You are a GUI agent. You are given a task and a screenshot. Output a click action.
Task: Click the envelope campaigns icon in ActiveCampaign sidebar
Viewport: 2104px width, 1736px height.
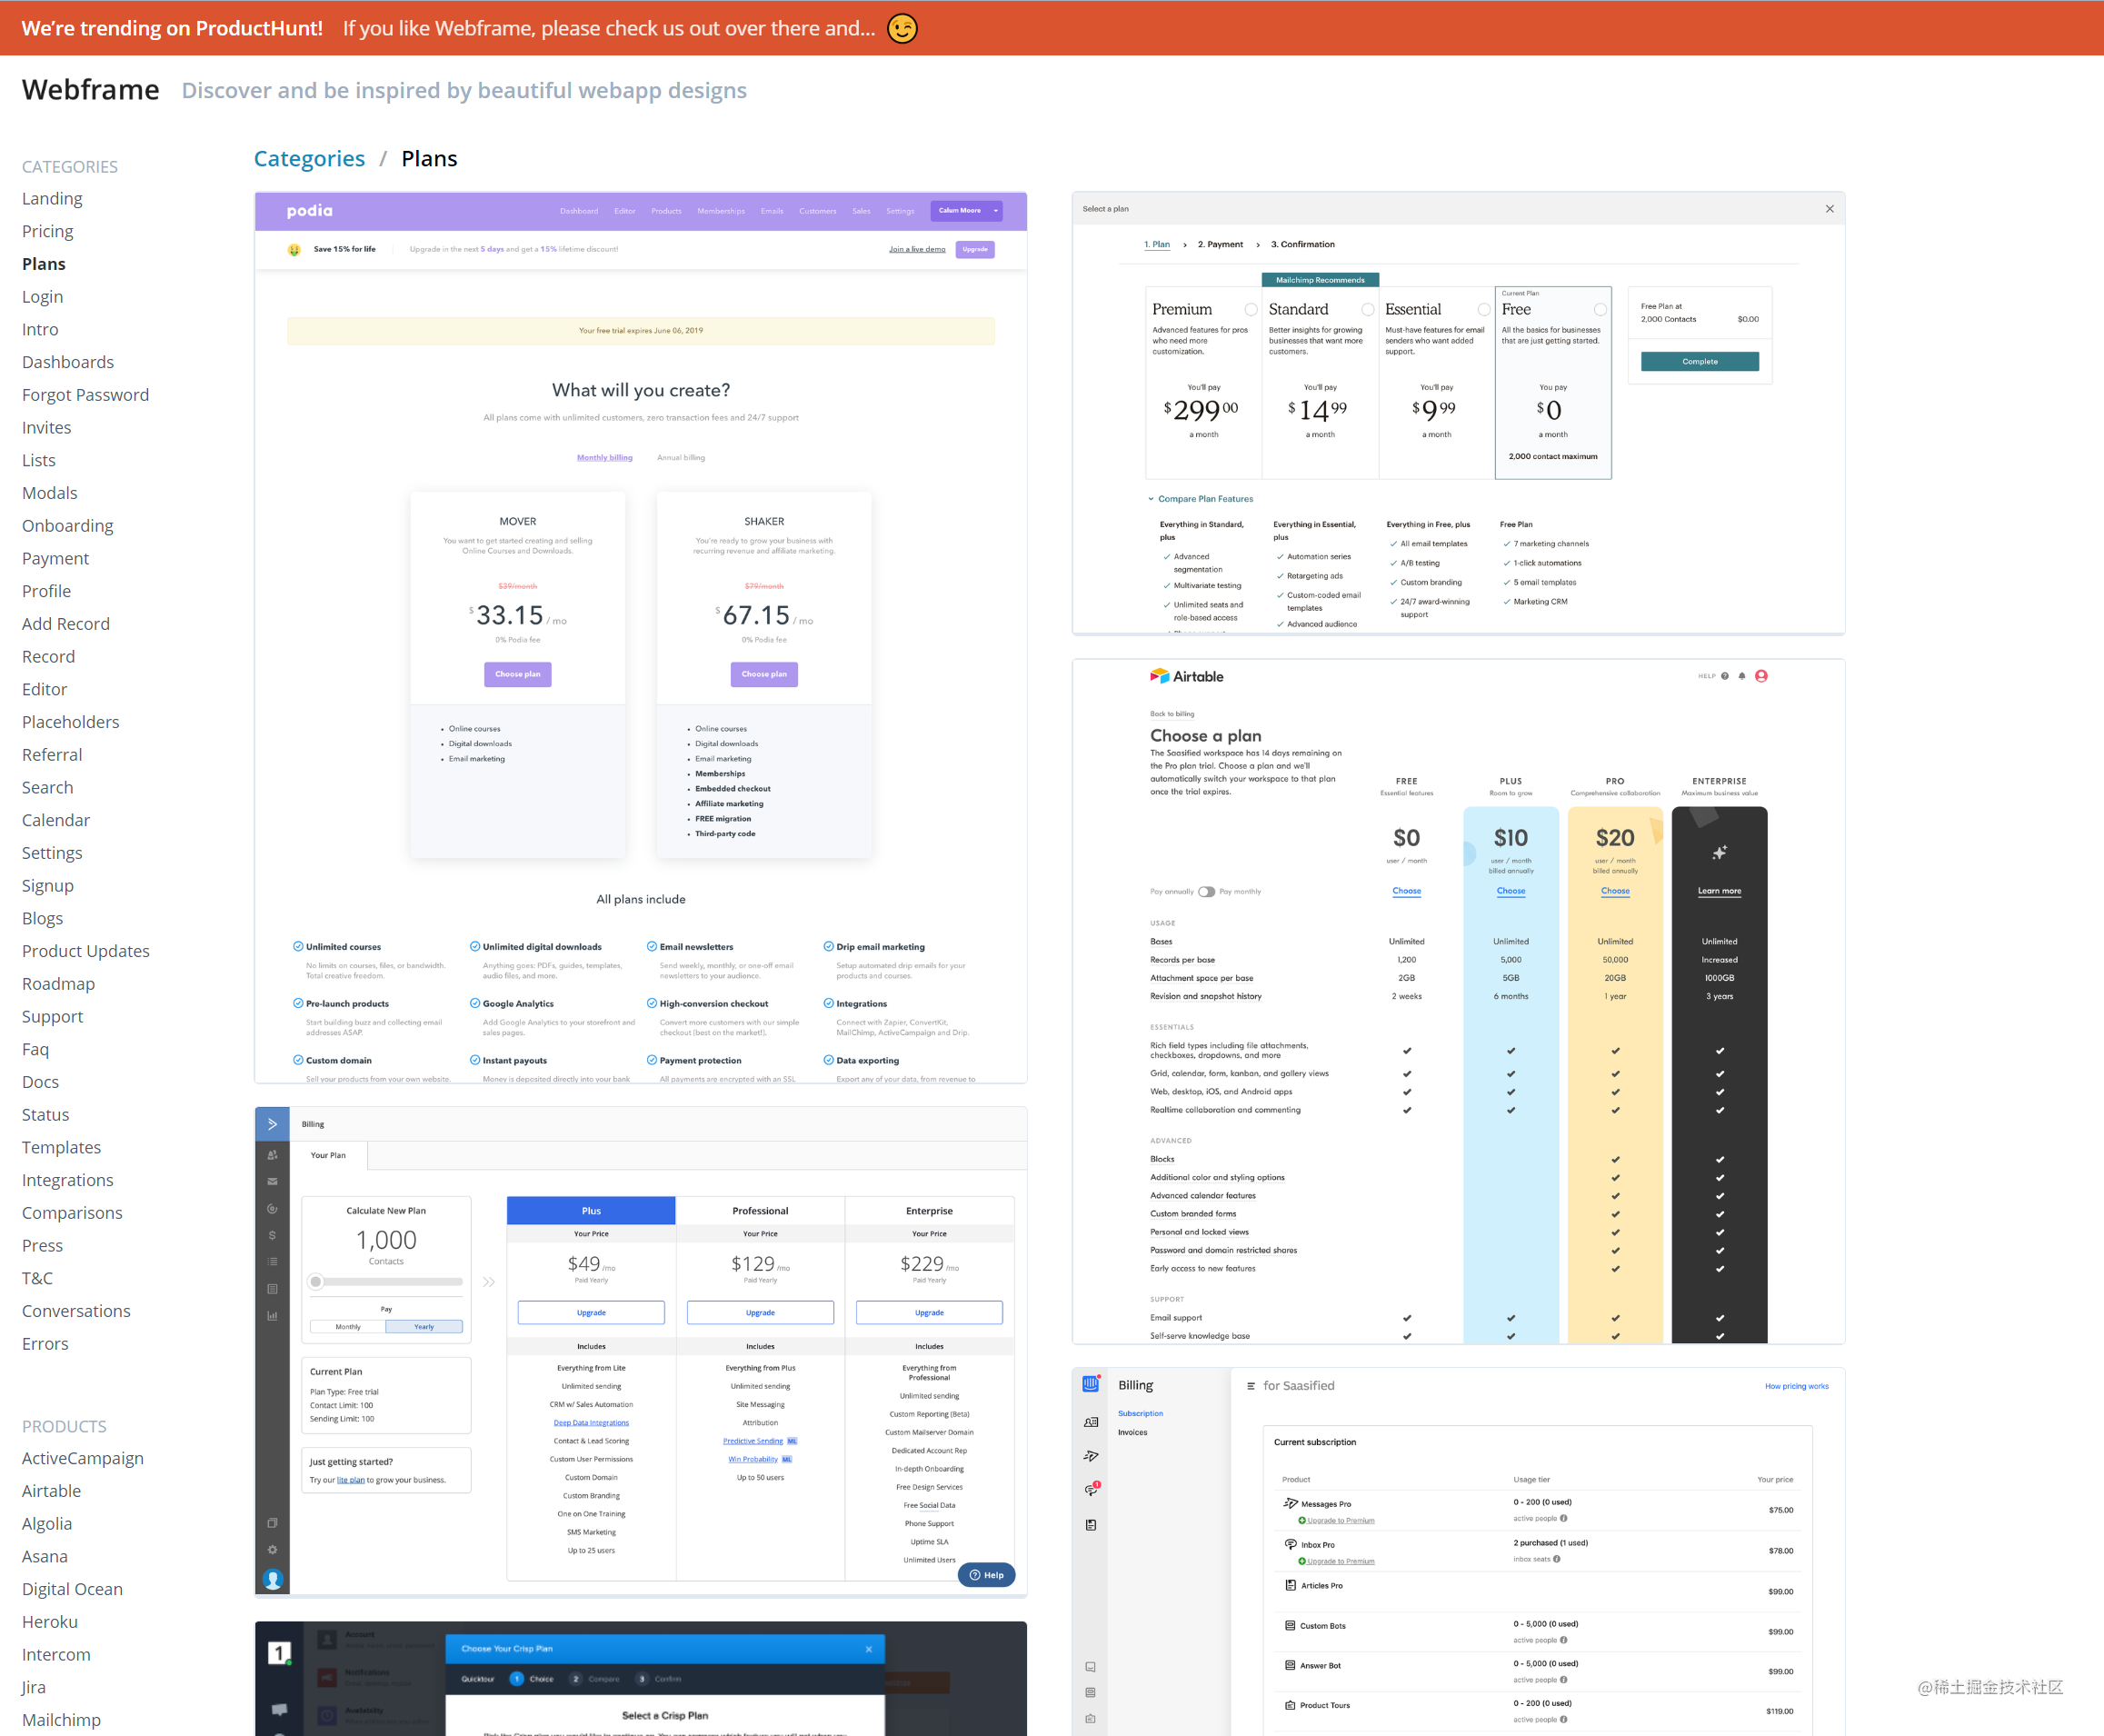click(272, 1181)
